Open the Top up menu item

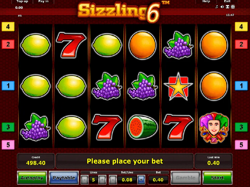point(22,2)
